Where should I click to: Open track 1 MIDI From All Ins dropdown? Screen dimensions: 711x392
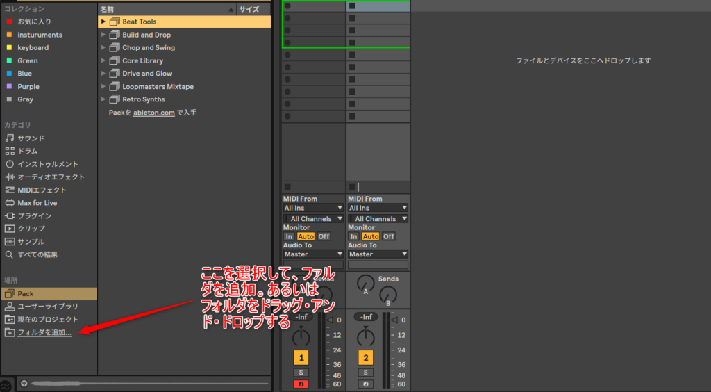[x=313, y=208]
